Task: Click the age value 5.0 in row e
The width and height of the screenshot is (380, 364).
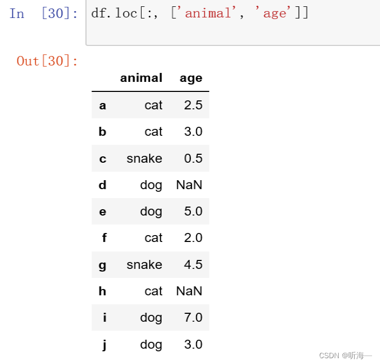Action: (x=193, y=211)
